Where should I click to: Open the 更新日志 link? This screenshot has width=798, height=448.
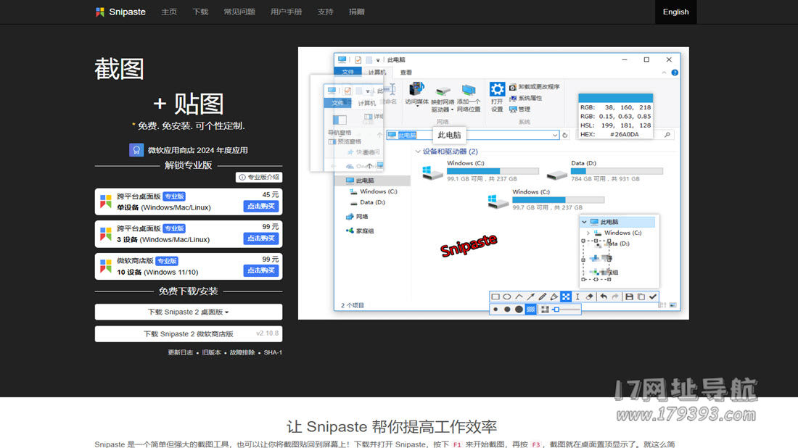click(x=181, y=352)
